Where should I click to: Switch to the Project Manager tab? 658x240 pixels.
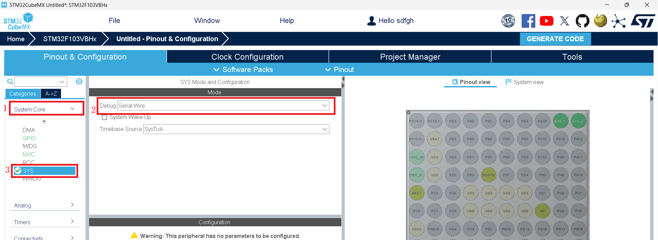click(410, 57)
